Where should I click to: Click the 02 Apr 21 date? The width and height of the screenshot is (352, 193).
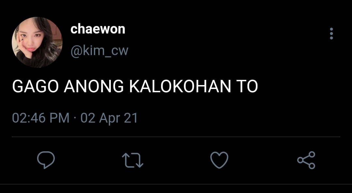coord(109,118)
